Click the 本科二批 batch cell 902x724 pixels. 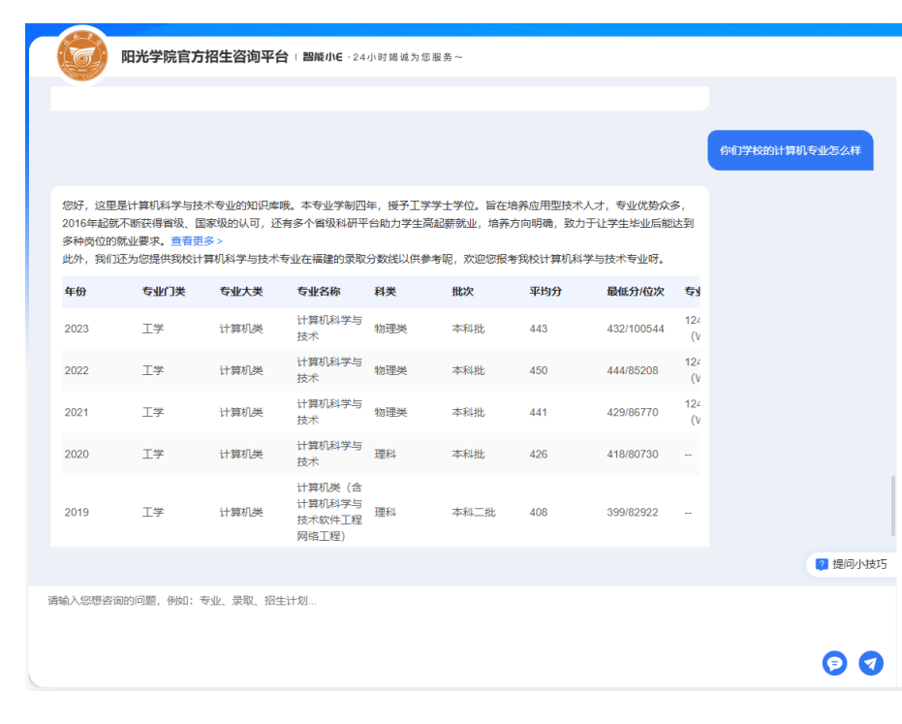pos(474,512)
